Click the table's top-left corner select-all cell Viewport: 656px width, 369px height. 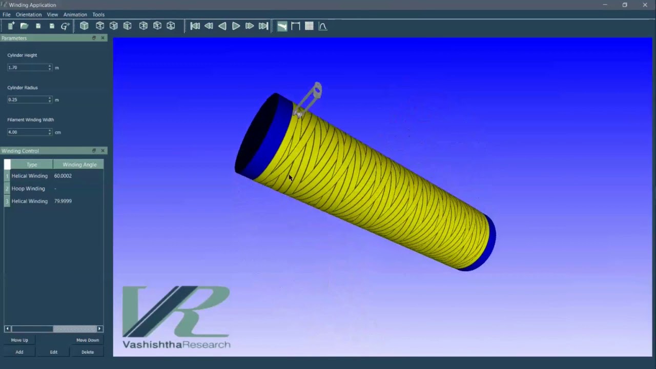tap(7, 165)
